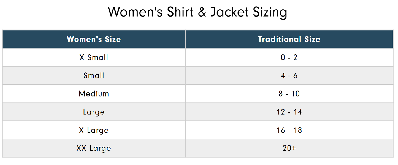Screen dimensions: 398x165
Task: Click the 8 - 10 traditional size value
Action: coord(289,94)
